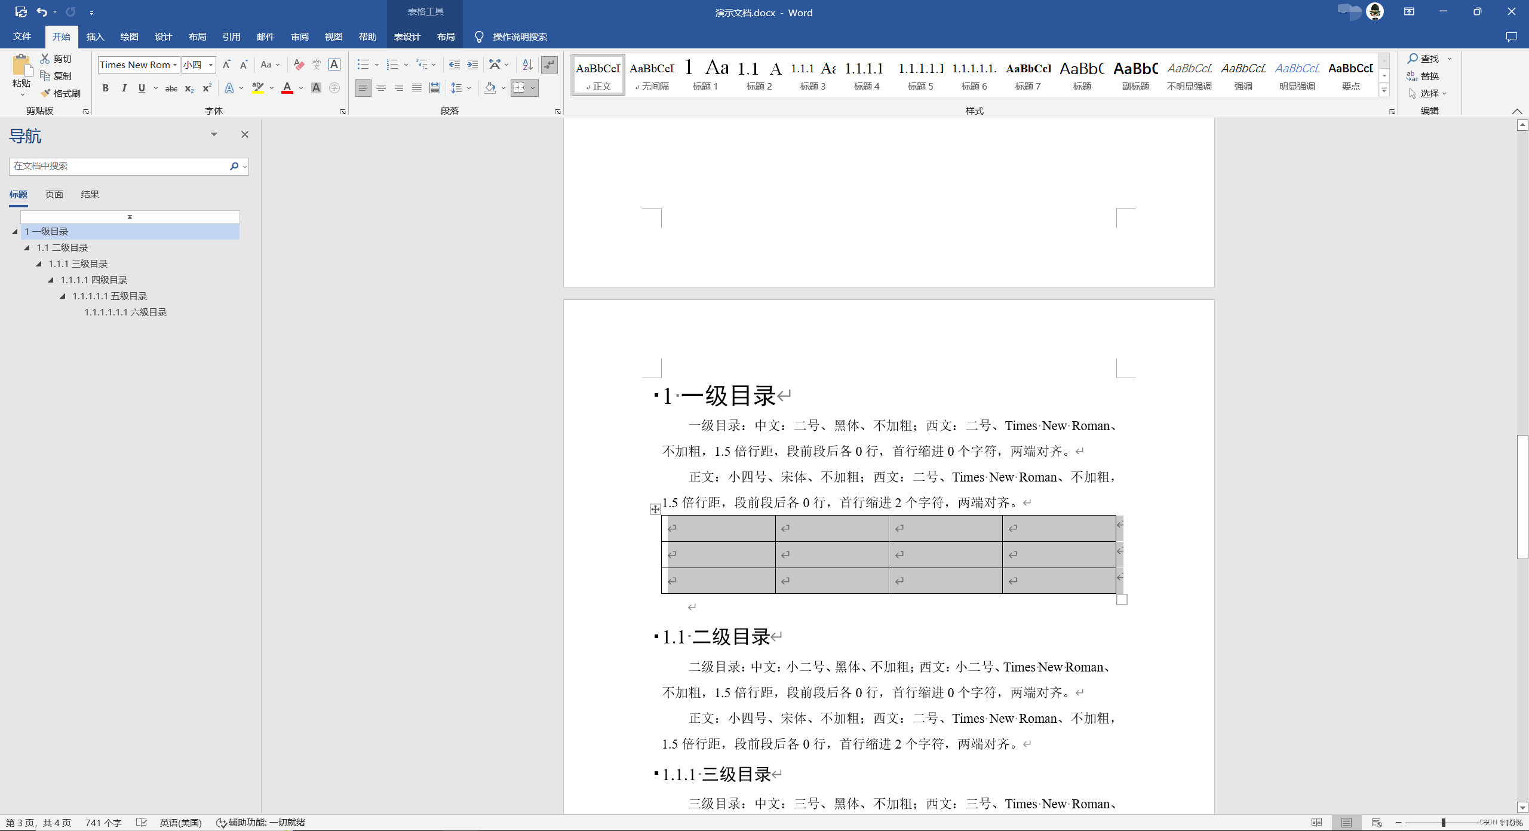Click the table move handle icon
The height and width of the screenshot is (831, 1529).
(x=655, y=509)
